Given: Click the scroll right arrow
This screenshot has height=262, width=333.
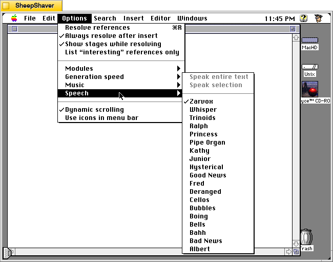Looking at the screenshot, I should (288, 252).
